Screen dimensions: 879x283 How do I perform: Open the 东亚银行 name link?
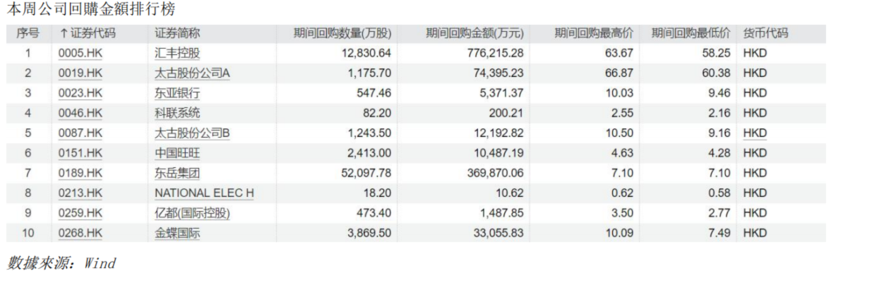click(177, 93)
